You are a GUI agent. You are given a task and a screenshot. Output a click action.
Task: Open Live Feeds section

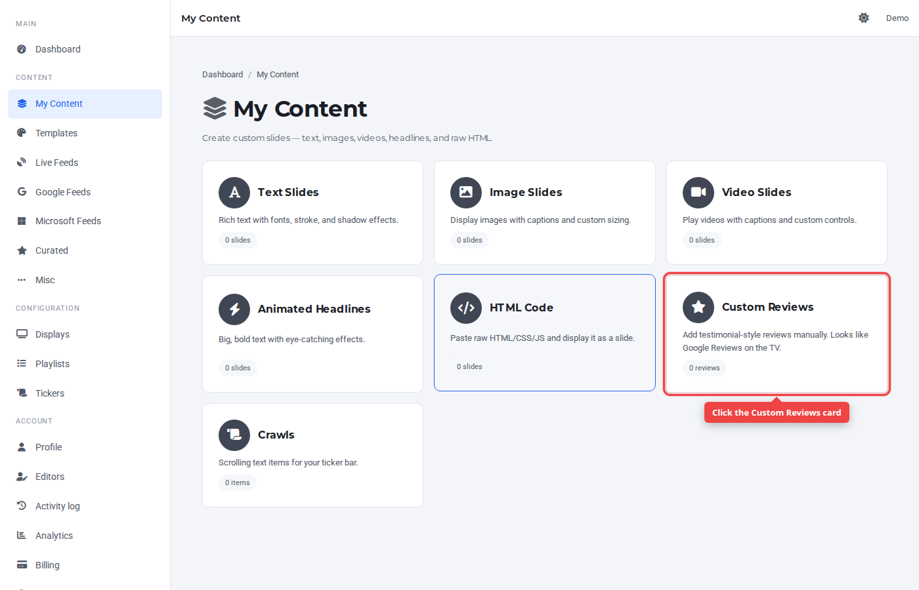pos(85,163)
